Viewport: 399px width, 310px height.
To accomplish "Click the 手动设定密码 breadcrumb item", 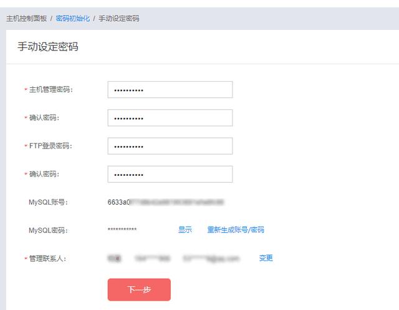I will 118,19.
